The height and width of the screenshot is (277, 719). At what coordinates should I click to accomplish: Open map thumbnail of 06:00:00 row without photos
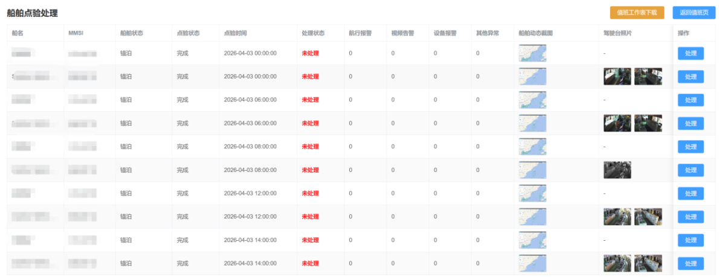pyautogui.click(x=532, y=100)
